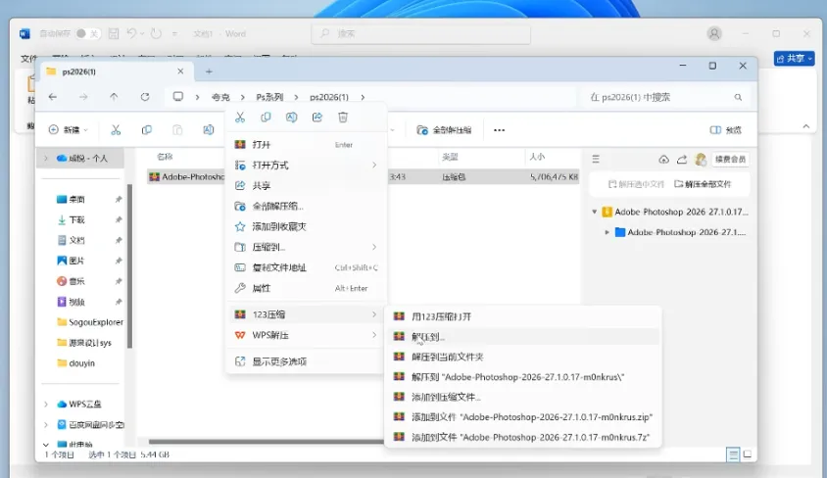Select 解压到当前文件夹 option

click(x=523, y=357)
